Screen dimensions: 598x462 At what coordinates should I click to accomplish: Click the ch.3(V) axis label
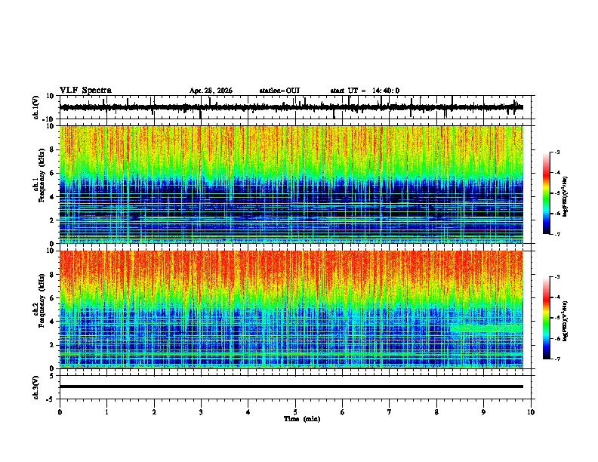click(x=36, y=388)
